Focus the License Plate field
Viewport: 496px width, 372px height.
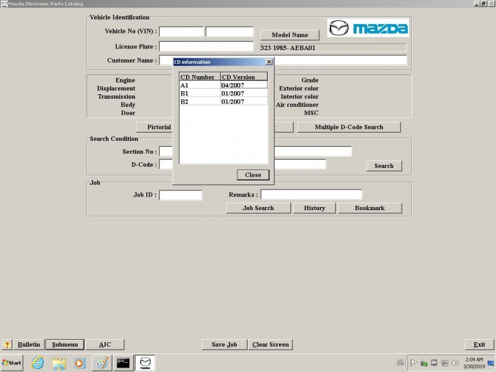coord(206,46)
